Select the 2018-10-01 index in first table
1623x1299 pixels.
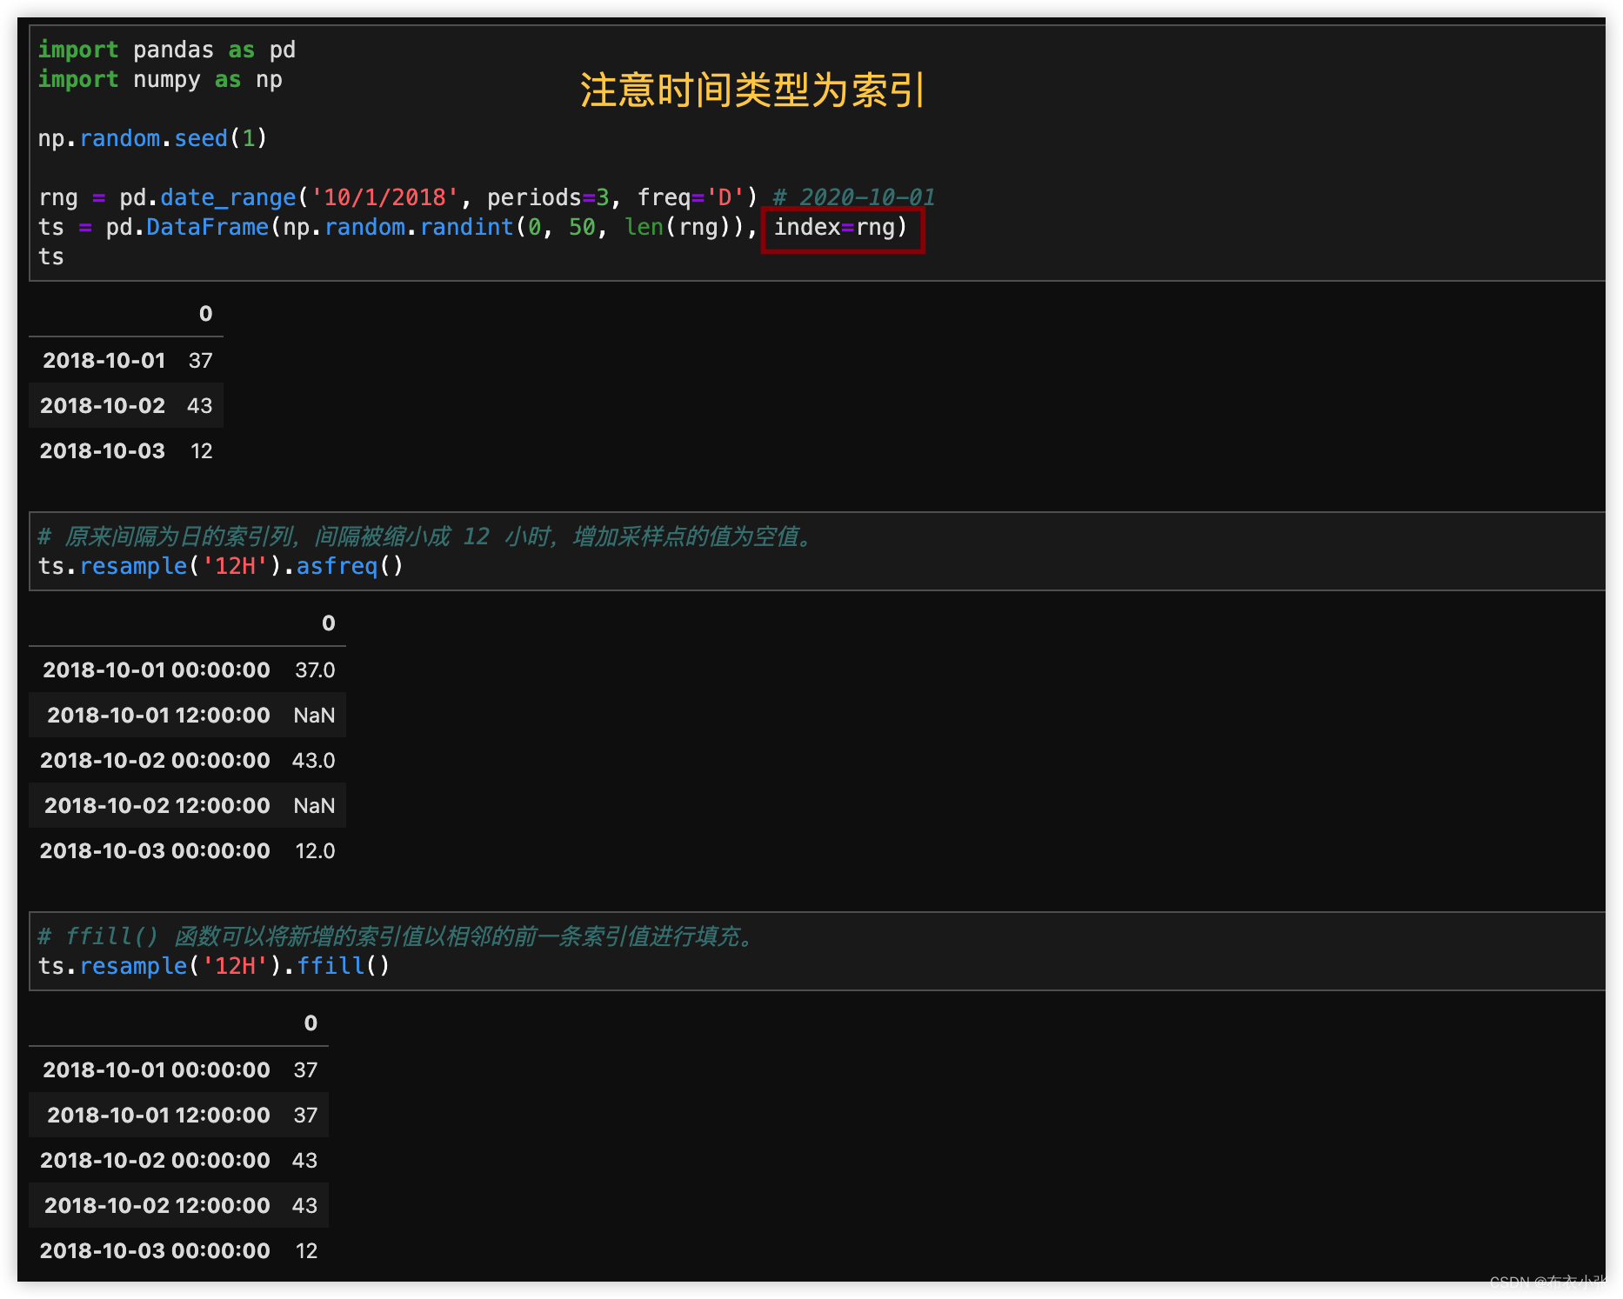click(x=104, y=360)
